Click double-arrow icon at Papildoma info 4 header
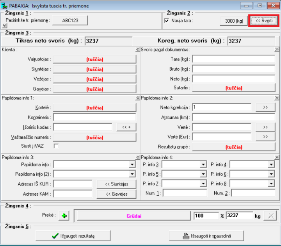The width and height of the screenshot is (281, 246). (277, 157)
